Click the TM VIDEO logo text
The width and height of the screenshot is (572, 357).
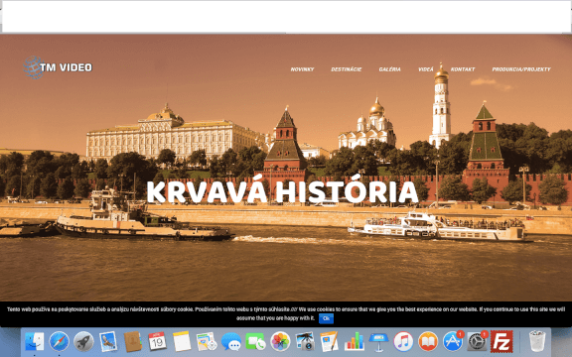tap(66, 67)
